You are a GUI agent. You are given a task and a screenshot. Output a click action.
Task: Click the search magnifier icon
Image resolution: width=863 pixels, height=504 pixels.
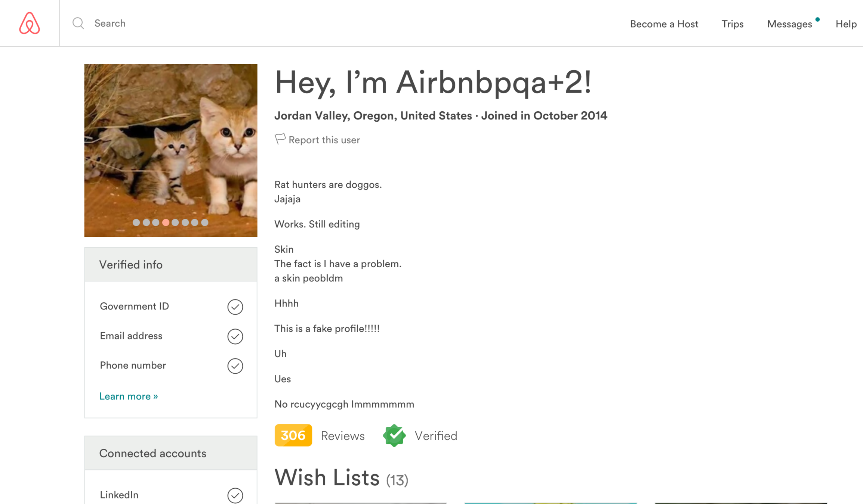click(x=78, y=23)
